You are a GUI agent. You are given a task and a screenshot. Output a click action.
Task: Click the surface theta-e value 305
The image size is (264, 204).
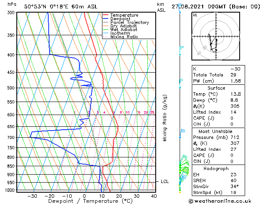pos(235,106)
